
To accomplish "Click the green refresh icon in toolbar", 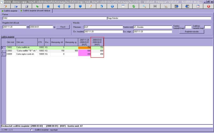I will (133, 6).
